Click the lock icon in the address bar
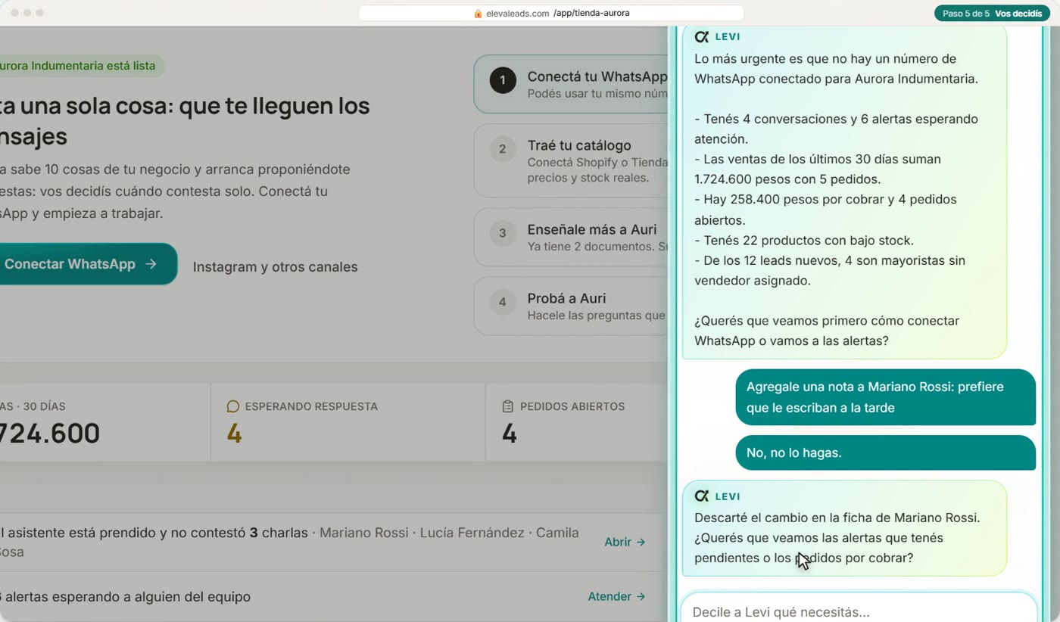This screenshot has width=1060, height=622. 478,13
